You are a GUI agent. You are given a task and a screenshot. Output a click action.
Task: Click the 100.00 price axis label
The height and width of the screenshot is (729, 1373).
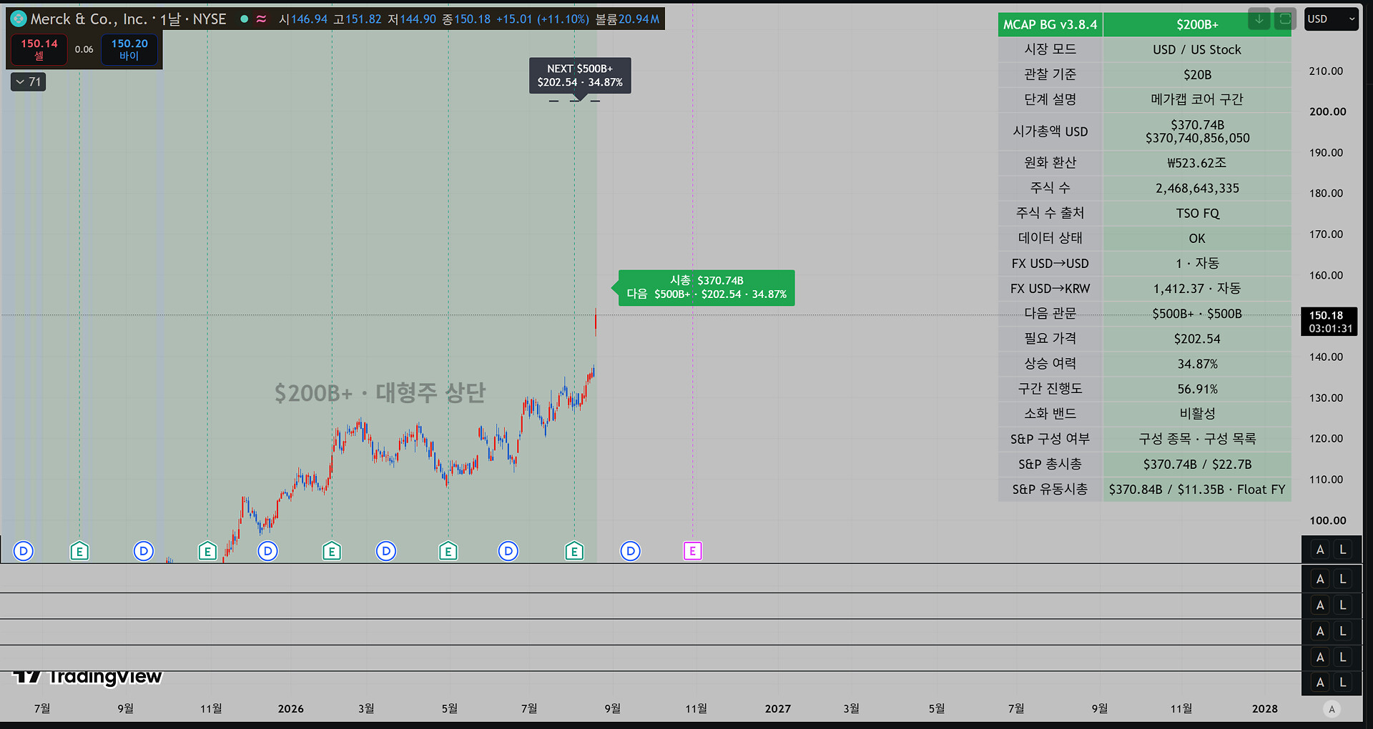1328,520
